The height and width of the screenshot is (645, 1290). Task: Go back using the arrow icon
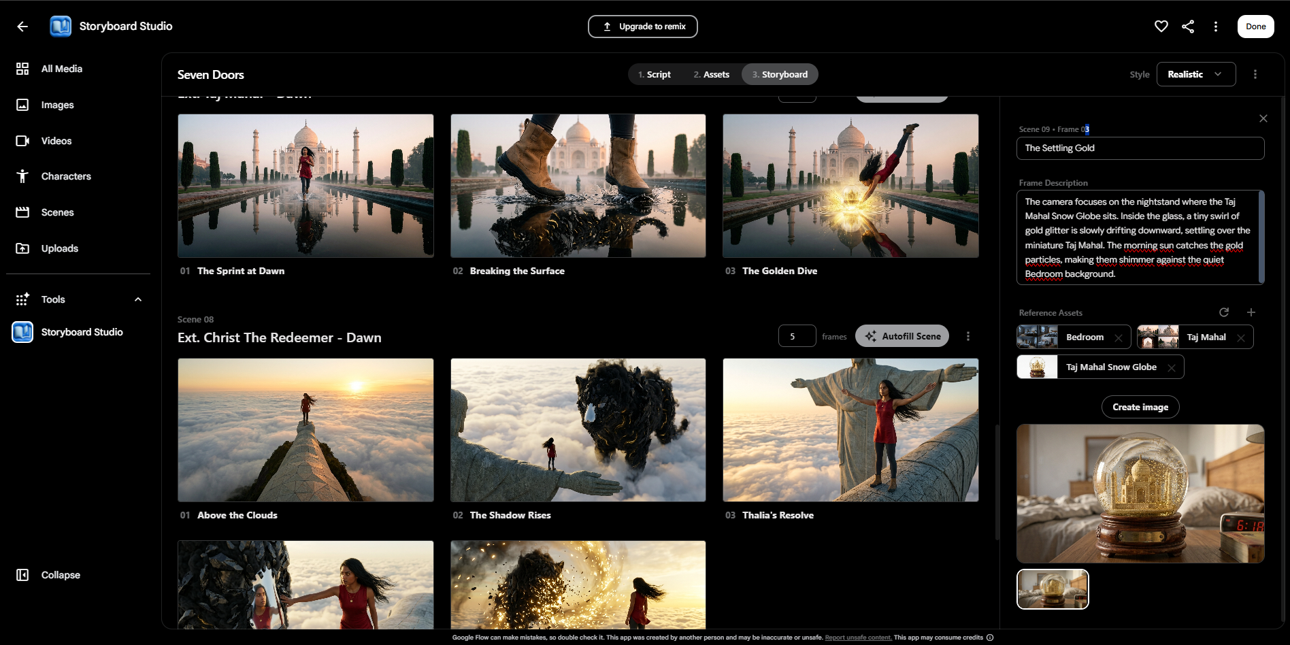pos(22,27)
